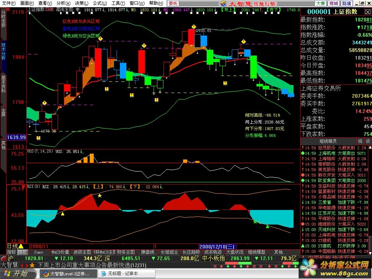Screen dimensions: 372x279
Task: Click the red window icon left of 沪
Action: pos(3,258)
